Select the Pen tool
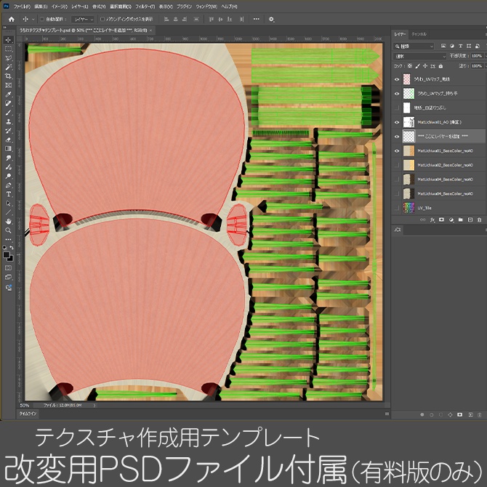487x487 pixels. click(9, 185)
